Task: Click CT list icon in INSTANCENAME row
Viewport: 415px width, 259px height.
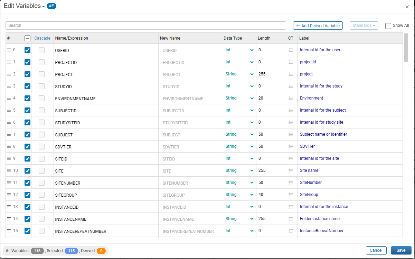Action: (x=291, y=219)
